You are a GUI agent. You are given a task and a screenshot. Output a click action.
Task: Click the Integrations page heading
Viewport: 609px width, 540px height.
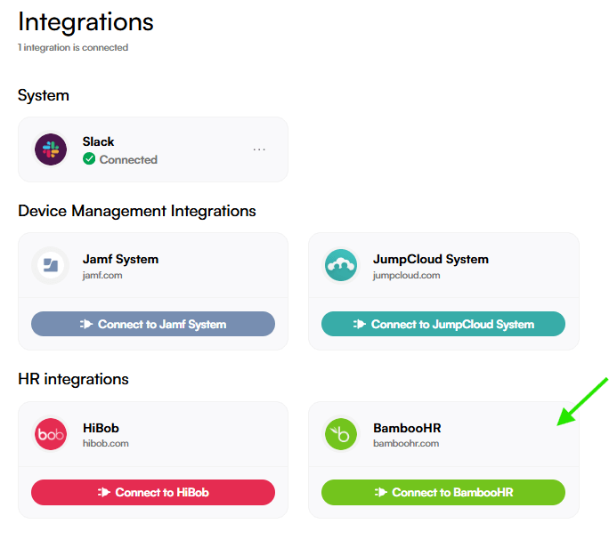[x=85, y=21]
